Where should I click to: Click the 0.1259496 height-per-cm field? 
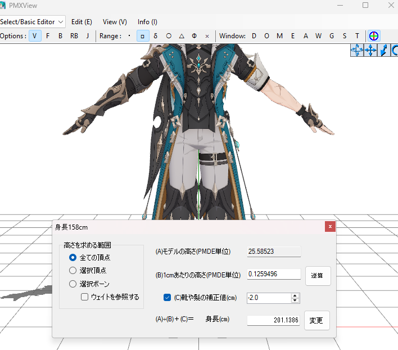point(274,274)
